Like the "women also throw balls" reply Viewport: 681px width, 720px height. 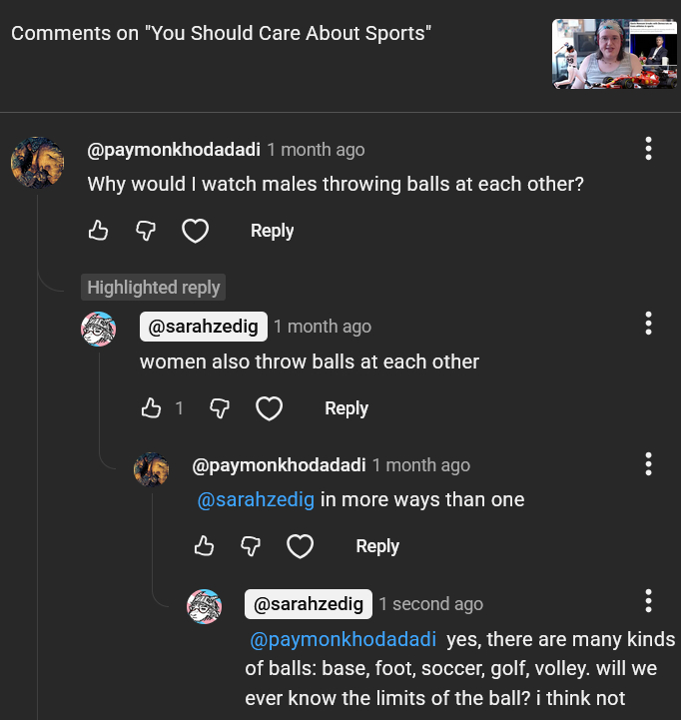tap(151, 408)
